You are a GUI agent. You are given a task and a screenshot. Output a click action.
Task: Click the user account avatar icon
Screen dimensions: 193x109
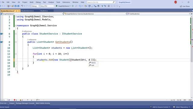(x=176, y=2)
